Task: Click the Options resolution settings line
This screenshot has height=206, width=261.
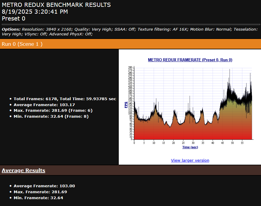Action: point(130,32)
